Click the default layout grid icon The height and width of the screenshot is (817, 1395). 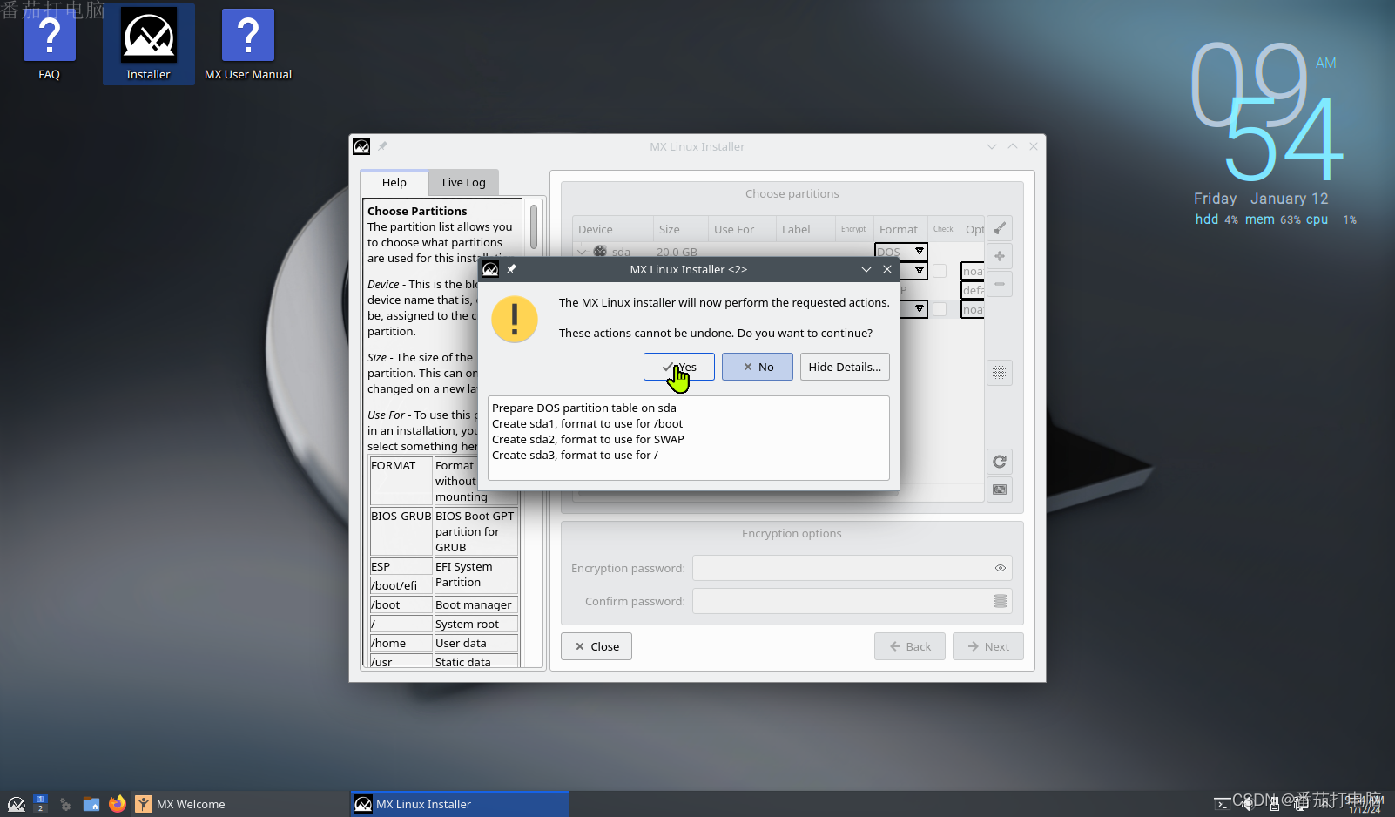pyautogui.click(x=1000, y=373)
